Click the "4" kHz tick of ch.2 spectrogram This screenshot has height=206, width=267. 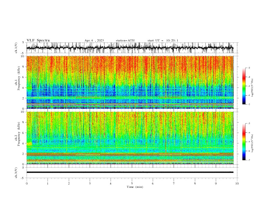click(23, 143)
